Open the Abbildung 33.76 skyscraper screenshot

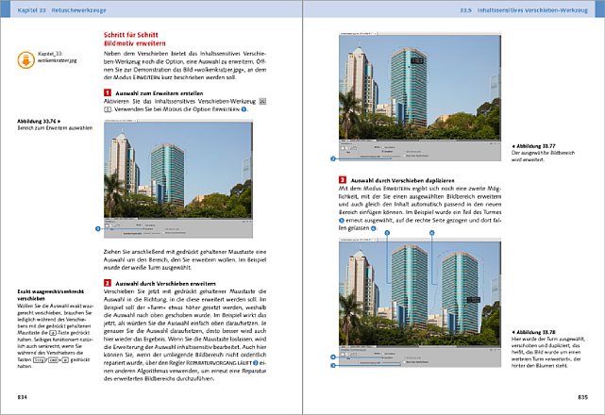[178, 178]
